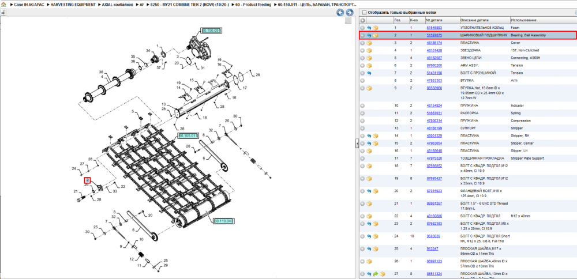Open diagram reference label 60.150.051

click(x=211, y=31)
